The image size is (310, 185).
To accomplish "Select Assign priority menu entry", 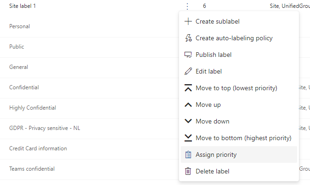I will 216,154.
